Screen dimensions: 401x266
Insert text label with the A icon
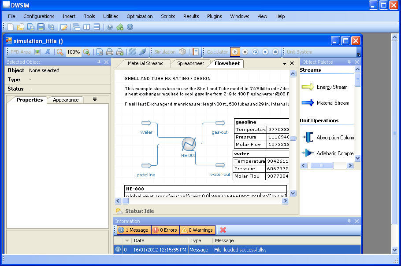(x=47, y=52)
